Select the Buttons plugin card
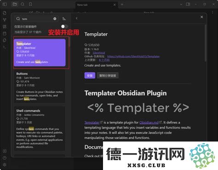This screenshot has width=218, height=170. [40, 86]
